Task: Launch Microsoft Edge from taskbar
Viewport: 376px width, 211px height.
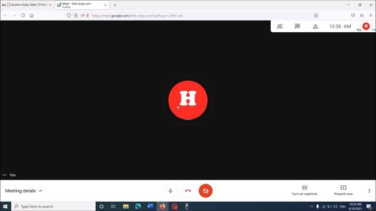Action: pyautogui.click(x=138, y=206)
